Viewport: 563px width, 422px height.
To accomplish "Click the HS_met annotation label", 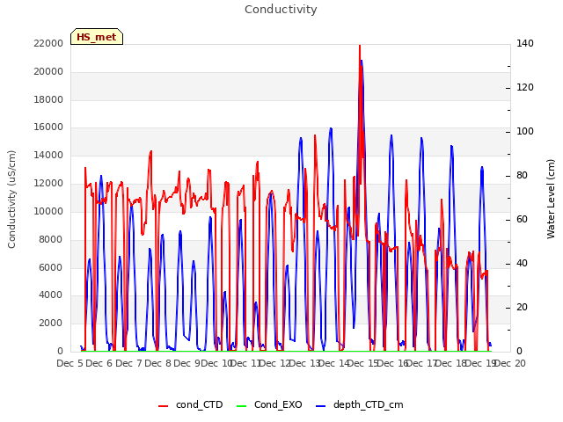I will [97, 37].
